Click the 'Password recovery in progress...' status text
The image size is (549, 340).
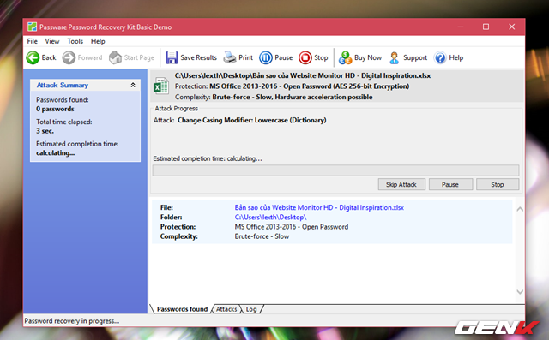(x=72, y=321)
